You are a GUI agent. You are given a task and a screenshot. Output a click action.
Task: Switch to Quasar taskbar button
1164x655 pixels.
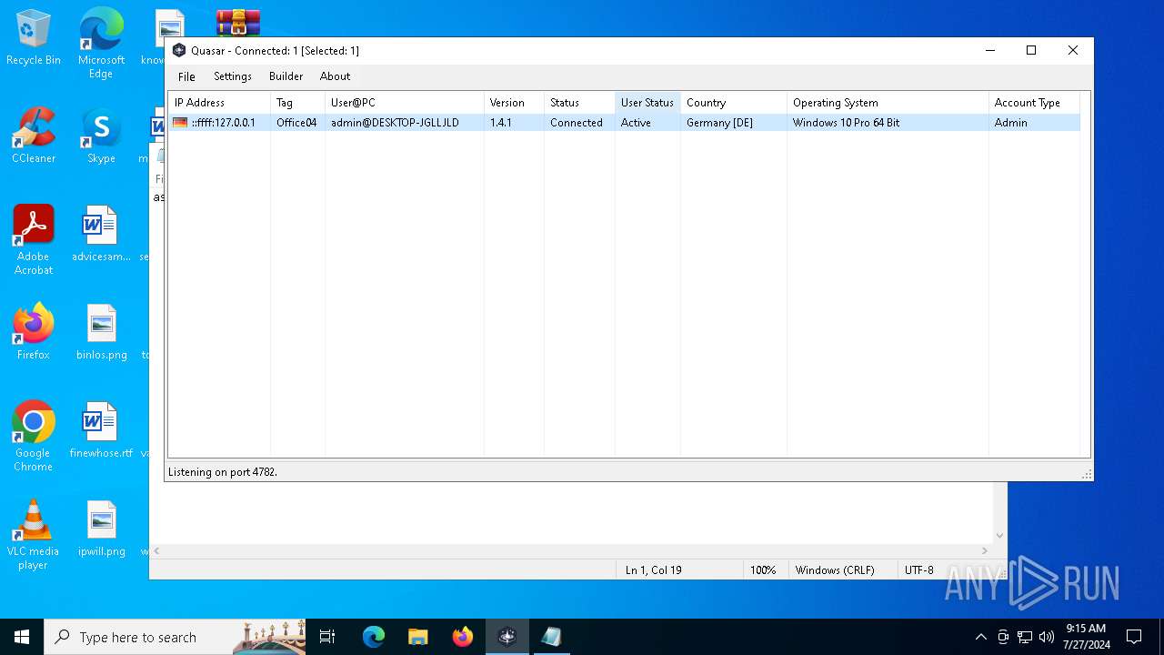(507, 637)
